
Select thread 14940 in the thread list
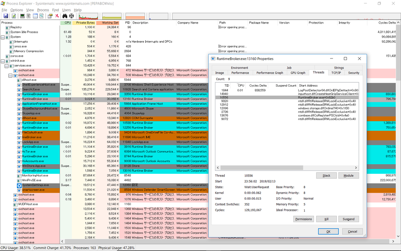click(x=287, y=94)
